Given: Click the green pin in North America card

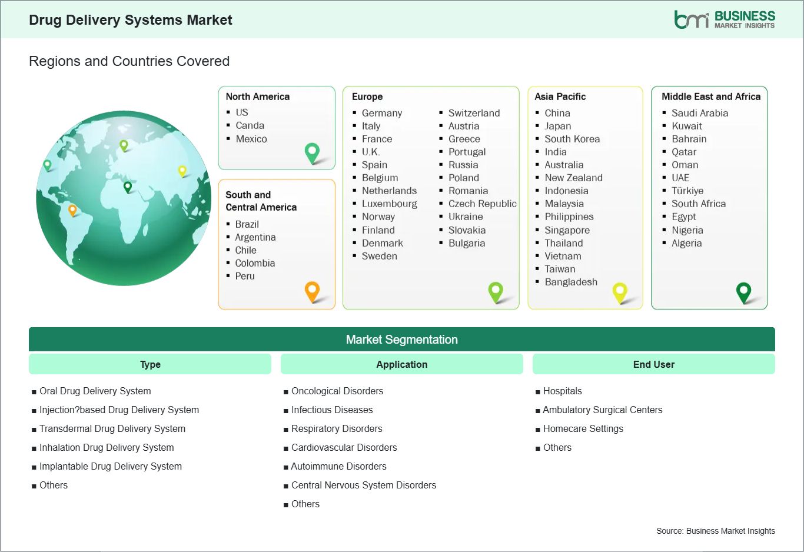Looking at the screenshot, I should pos(312,152).
